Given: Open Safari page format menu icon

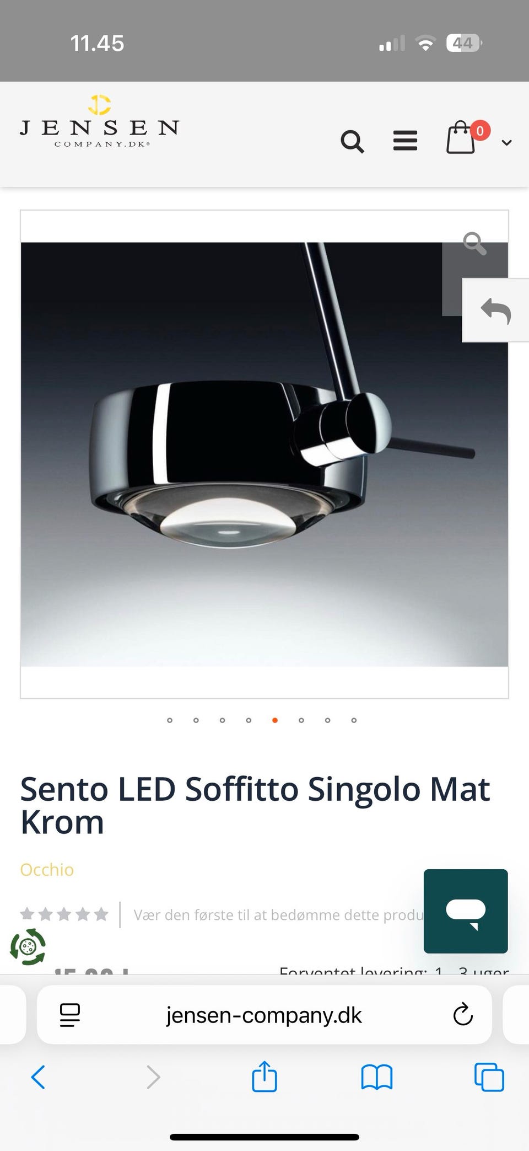Looking at the screenshot, I should pos(70,1015).
